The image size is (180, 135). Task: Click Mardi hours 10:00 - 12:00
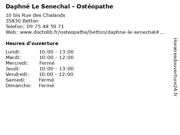(x=56, y=57)
